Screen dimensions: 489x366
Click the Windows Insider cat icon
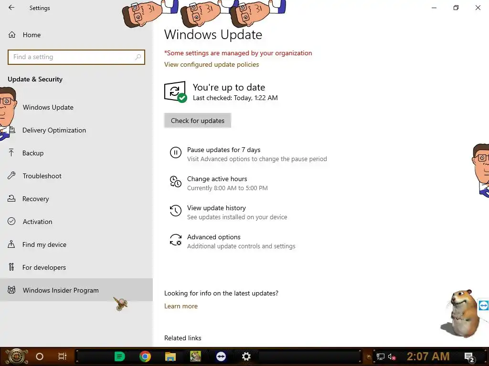point(11,290)
